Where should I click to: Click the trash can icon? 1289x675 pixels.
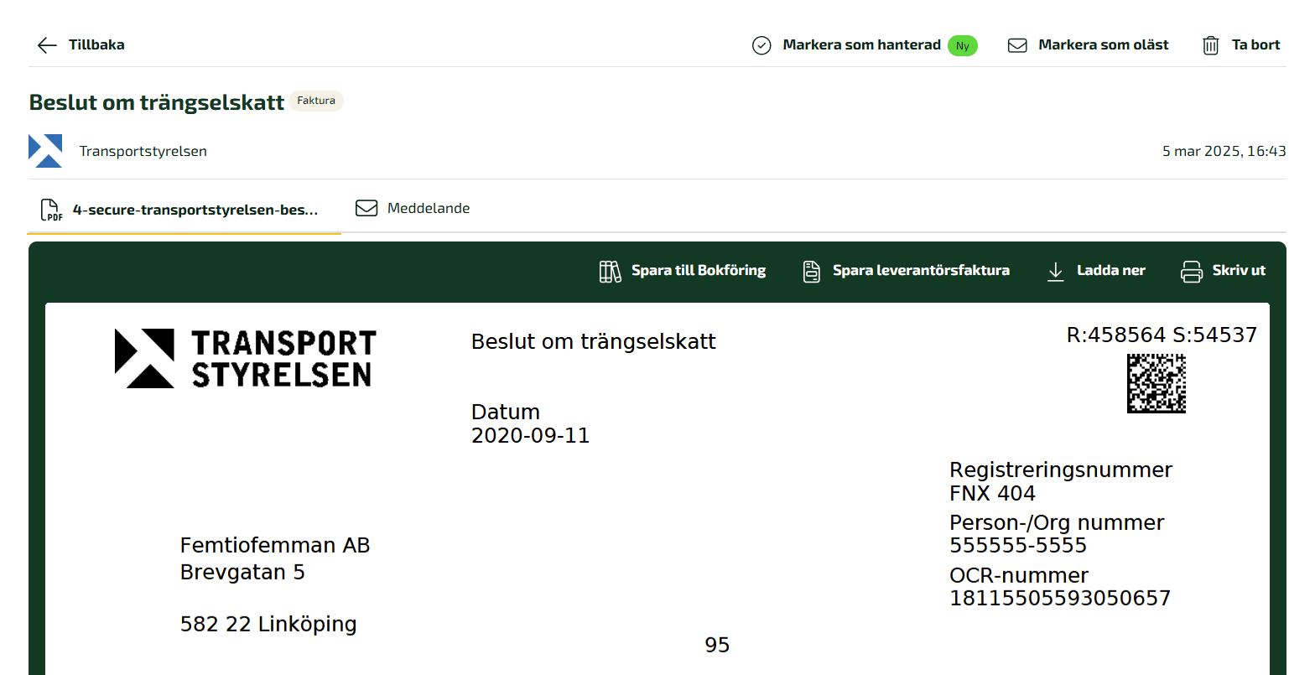coord(1210,45)
